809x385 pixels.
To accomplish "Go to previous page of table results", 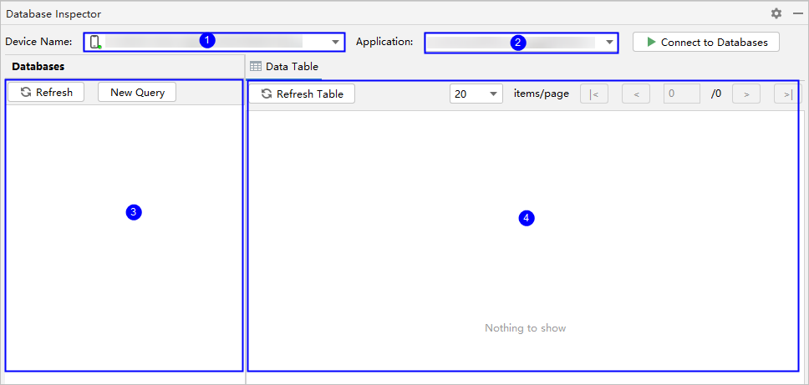I will click(x=636, y=94).
